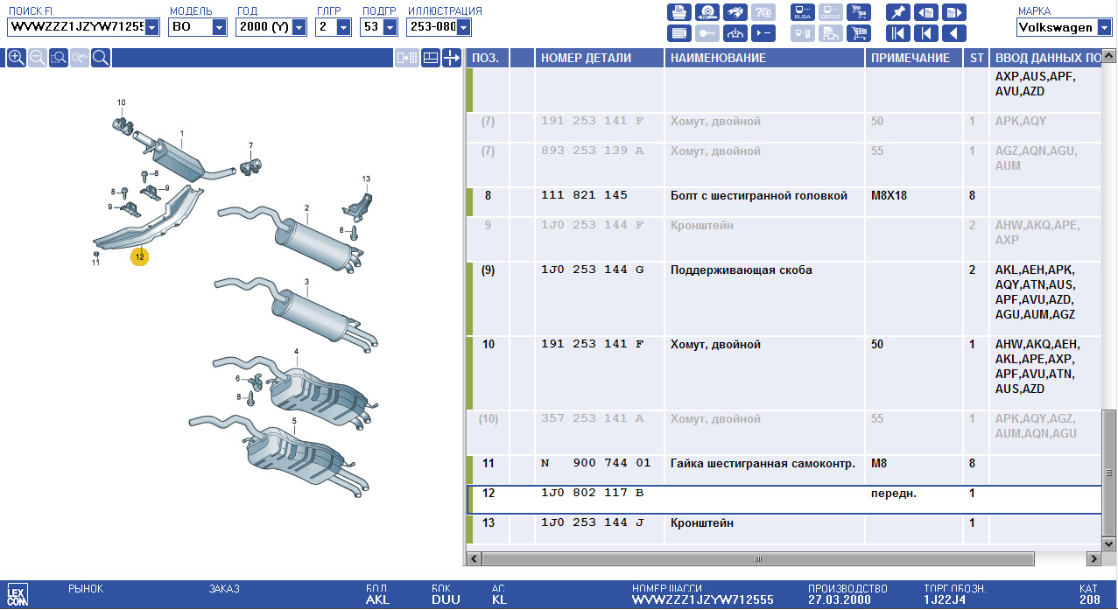Open the ПОДГР dropdown
Screen dimensions: 1118x610
(389, 27)
